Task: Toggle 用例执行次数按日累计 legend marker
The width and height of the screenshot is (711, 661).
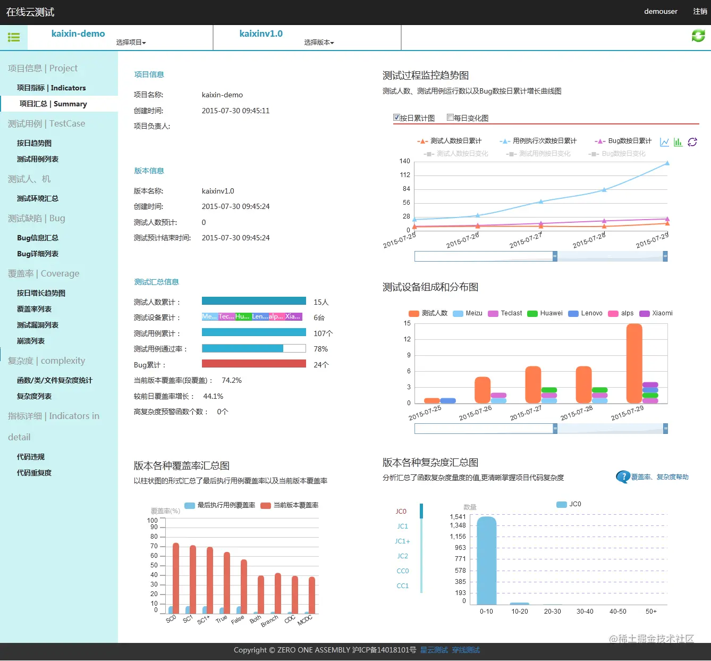Action: [505, 141]
